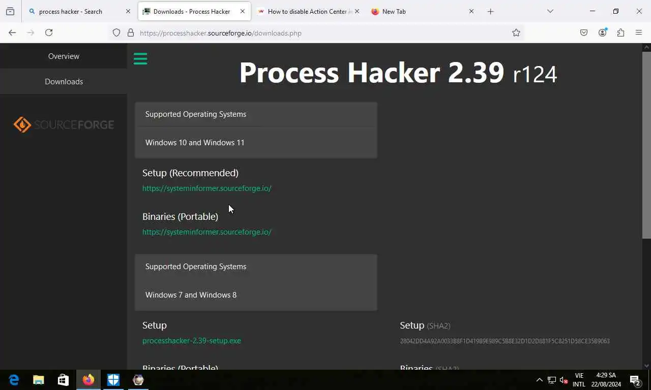Open Overview in the sidebar
Screen dimensions: 651x390
click(64, 56)
